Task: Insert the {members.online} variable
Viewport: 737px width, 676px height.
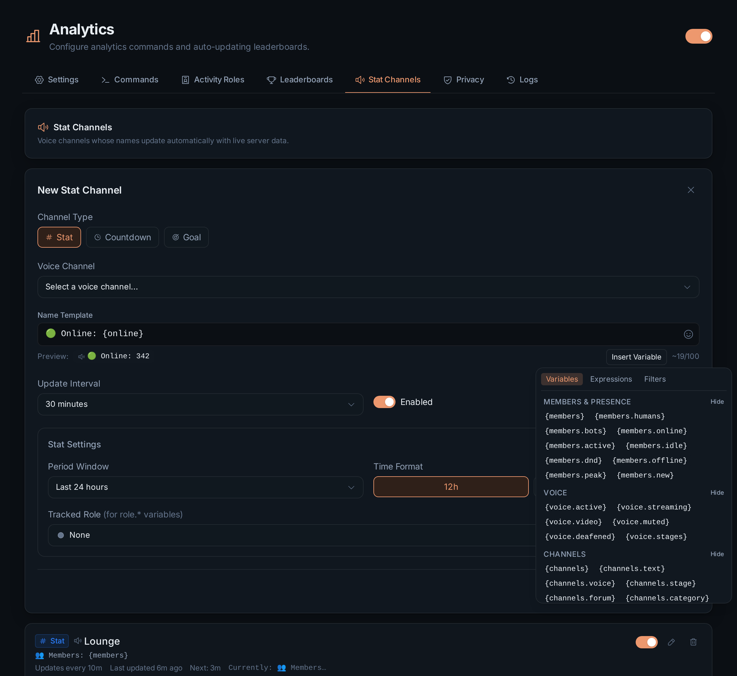Action: tap(652, 431)
